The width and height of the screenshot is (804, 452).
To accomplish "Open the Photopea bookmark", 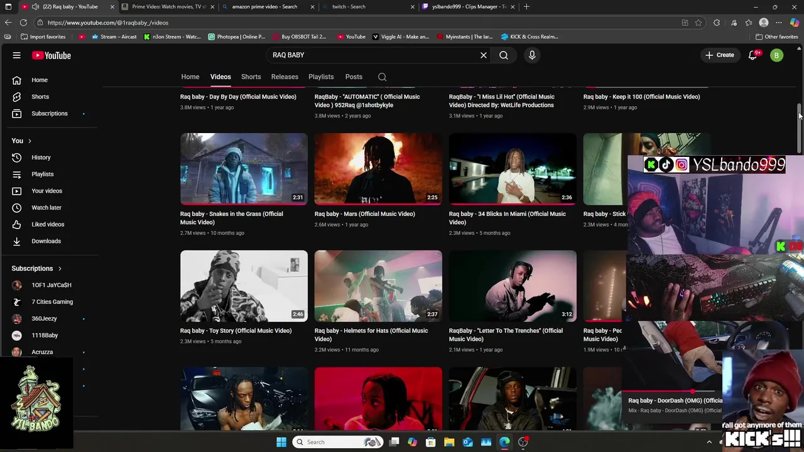I will 237,36.
